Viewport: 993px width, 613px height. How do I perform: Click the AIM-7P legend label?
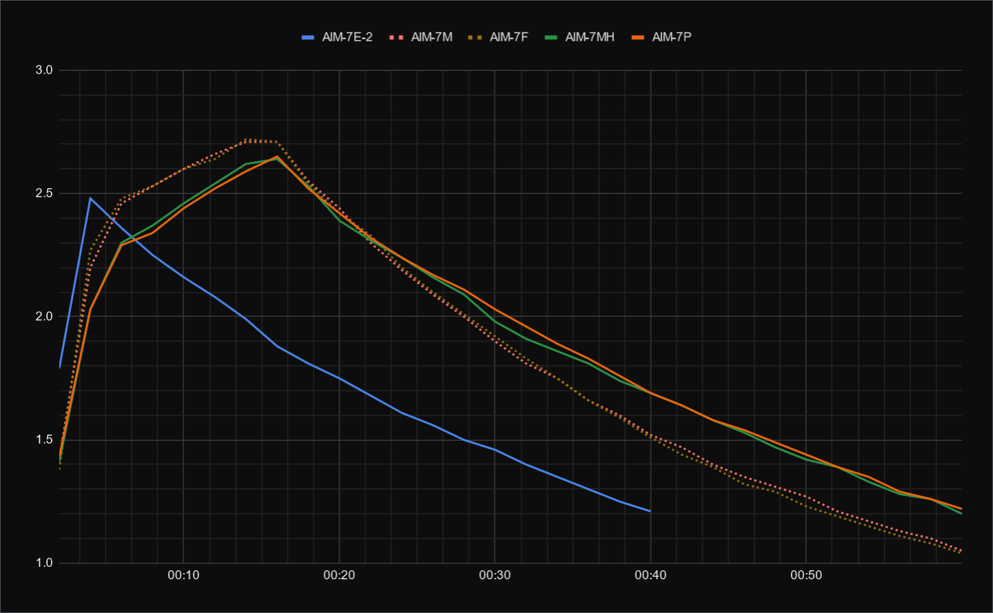(x=671, y=37)
